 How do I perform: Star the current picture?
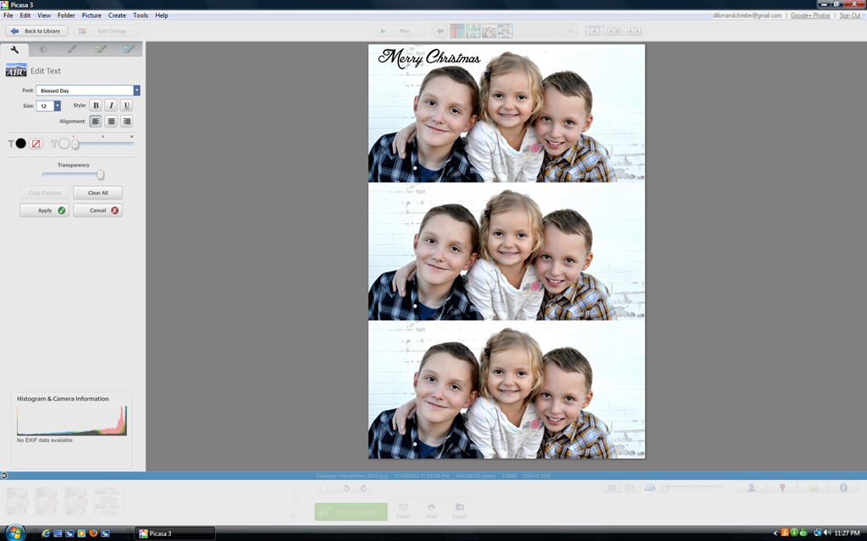[x=324, y=488]
